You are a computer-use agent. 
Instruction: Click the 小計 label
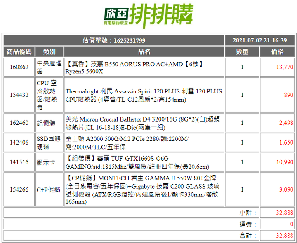pos(248,213)
